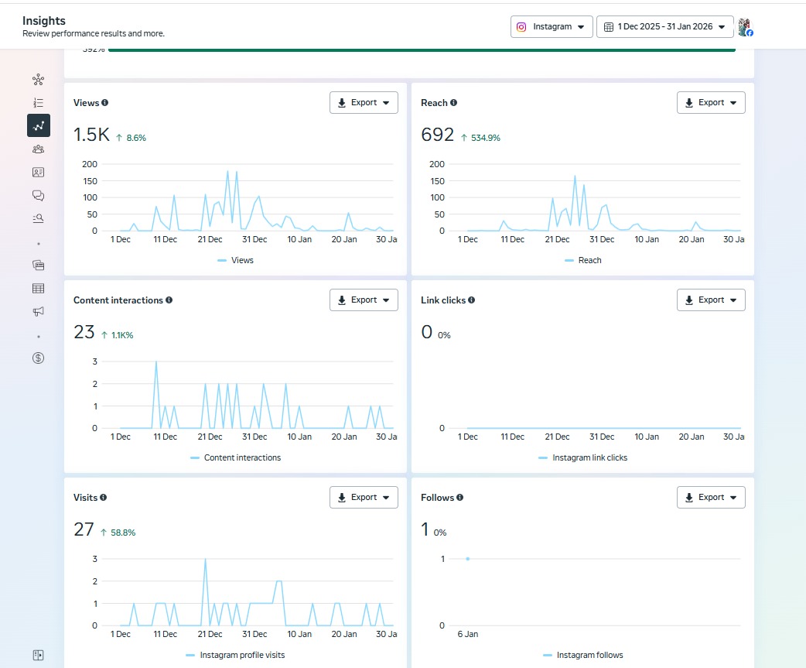The height and width of the screenshot is (668, 806).
Task: Open Export menu on Reach card
Action: [x=711, y=103]
